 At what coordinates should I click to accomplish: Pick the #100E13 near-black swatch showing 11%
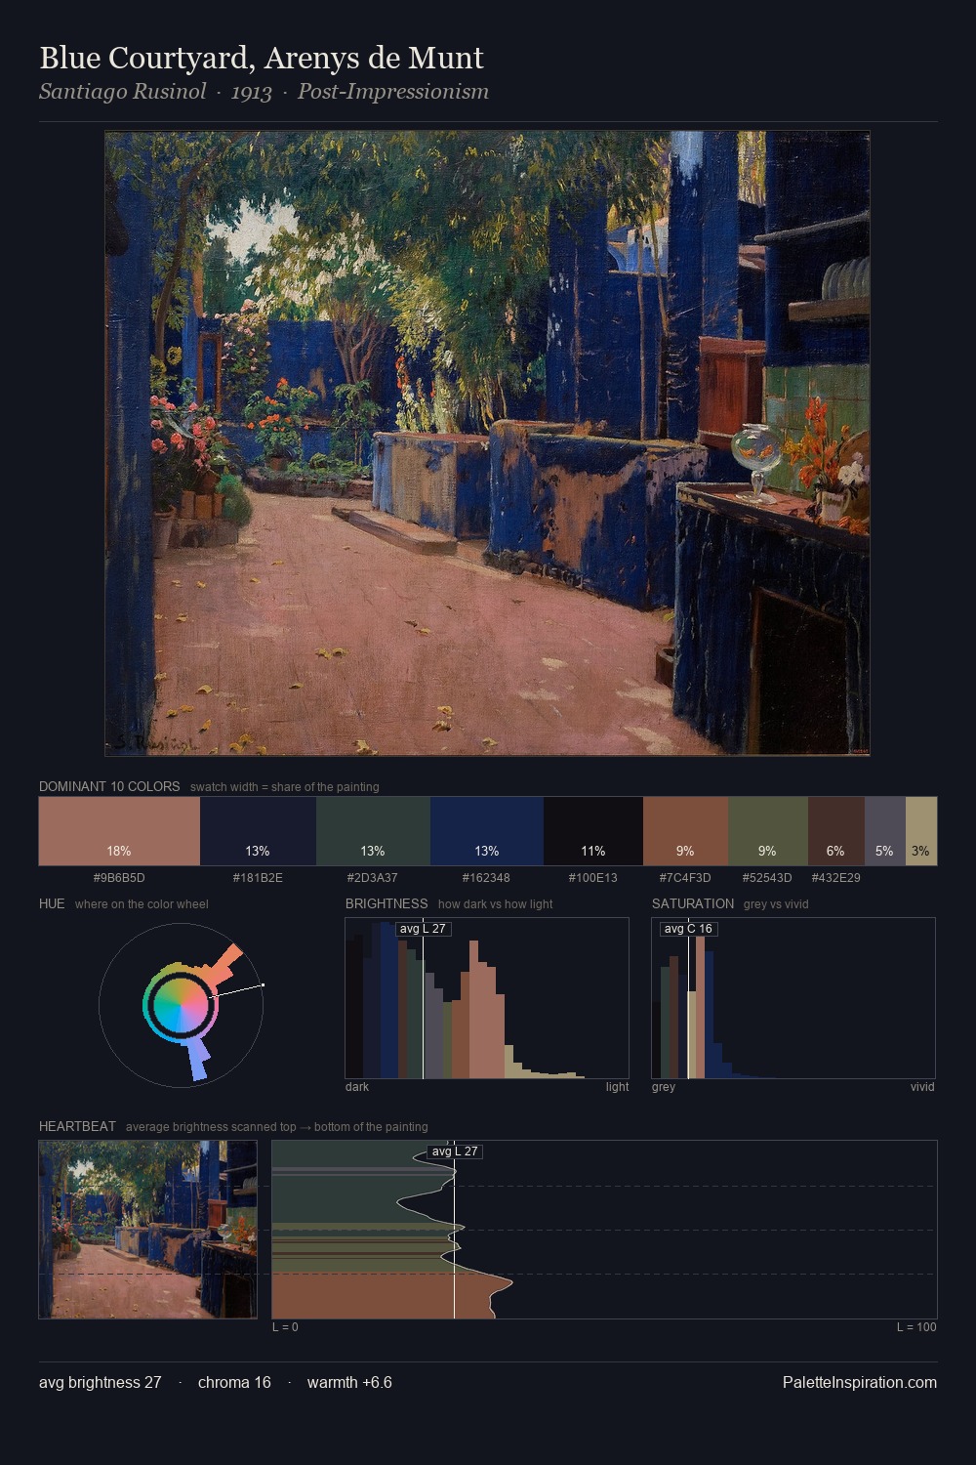(593, 831)
